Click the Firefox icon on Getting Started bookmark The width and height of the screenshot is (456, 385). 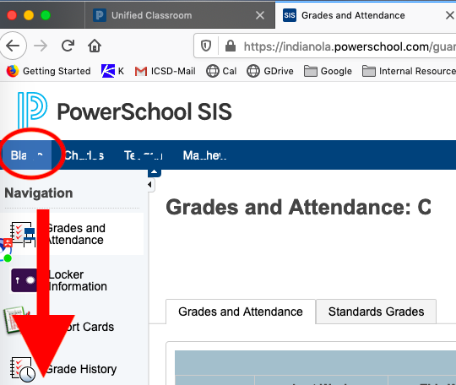[13, 71]
